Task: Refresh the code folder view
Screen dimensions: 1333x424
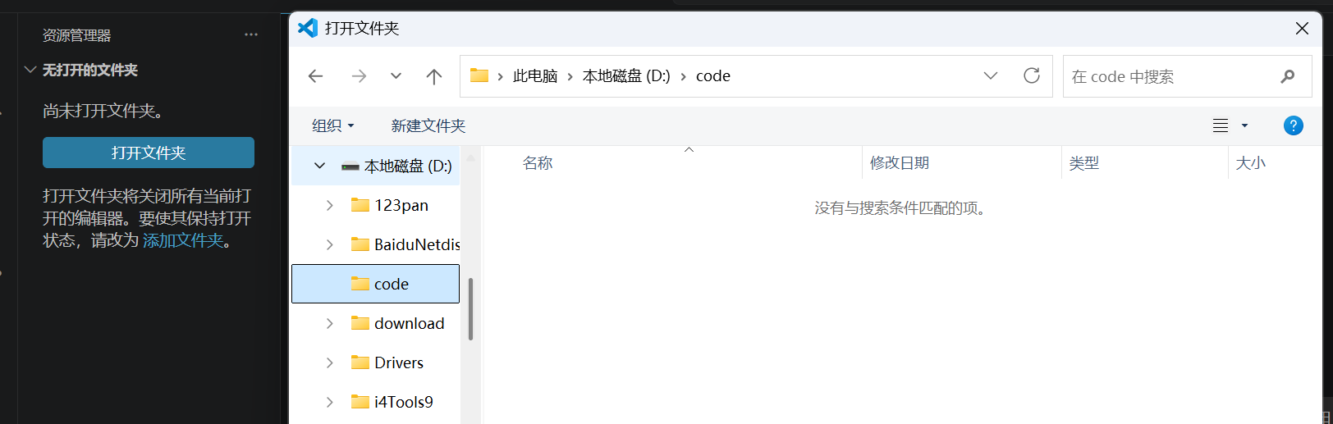Action: tap(1032, 75)
